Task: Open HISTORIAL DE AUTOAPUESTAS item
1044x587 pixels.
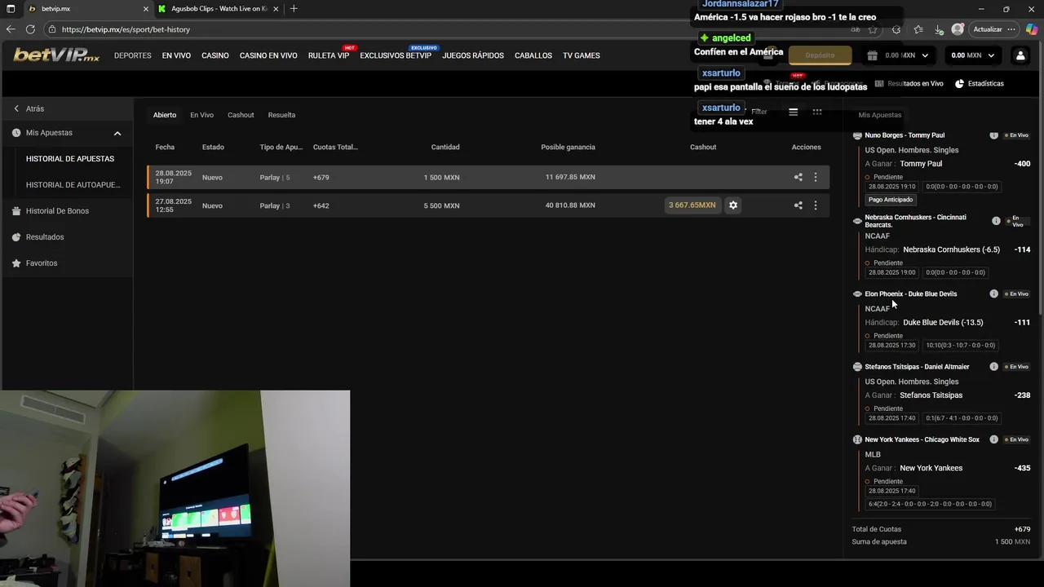Action: point(73,185)
